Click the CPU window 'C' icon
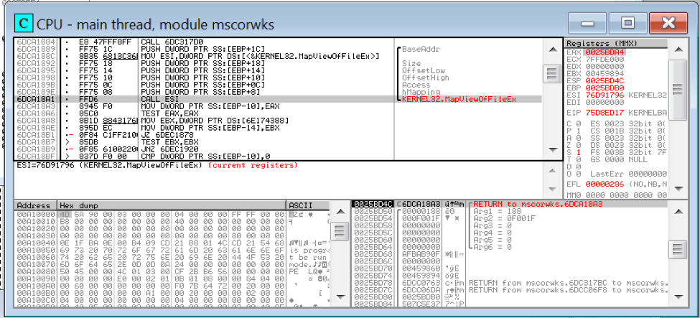The image size is (700, 318). pyautogui.click(x=24, y=24)
